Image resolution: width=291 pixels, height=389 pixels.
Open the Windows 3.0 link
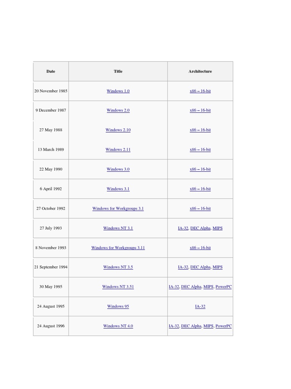point(118,169)
